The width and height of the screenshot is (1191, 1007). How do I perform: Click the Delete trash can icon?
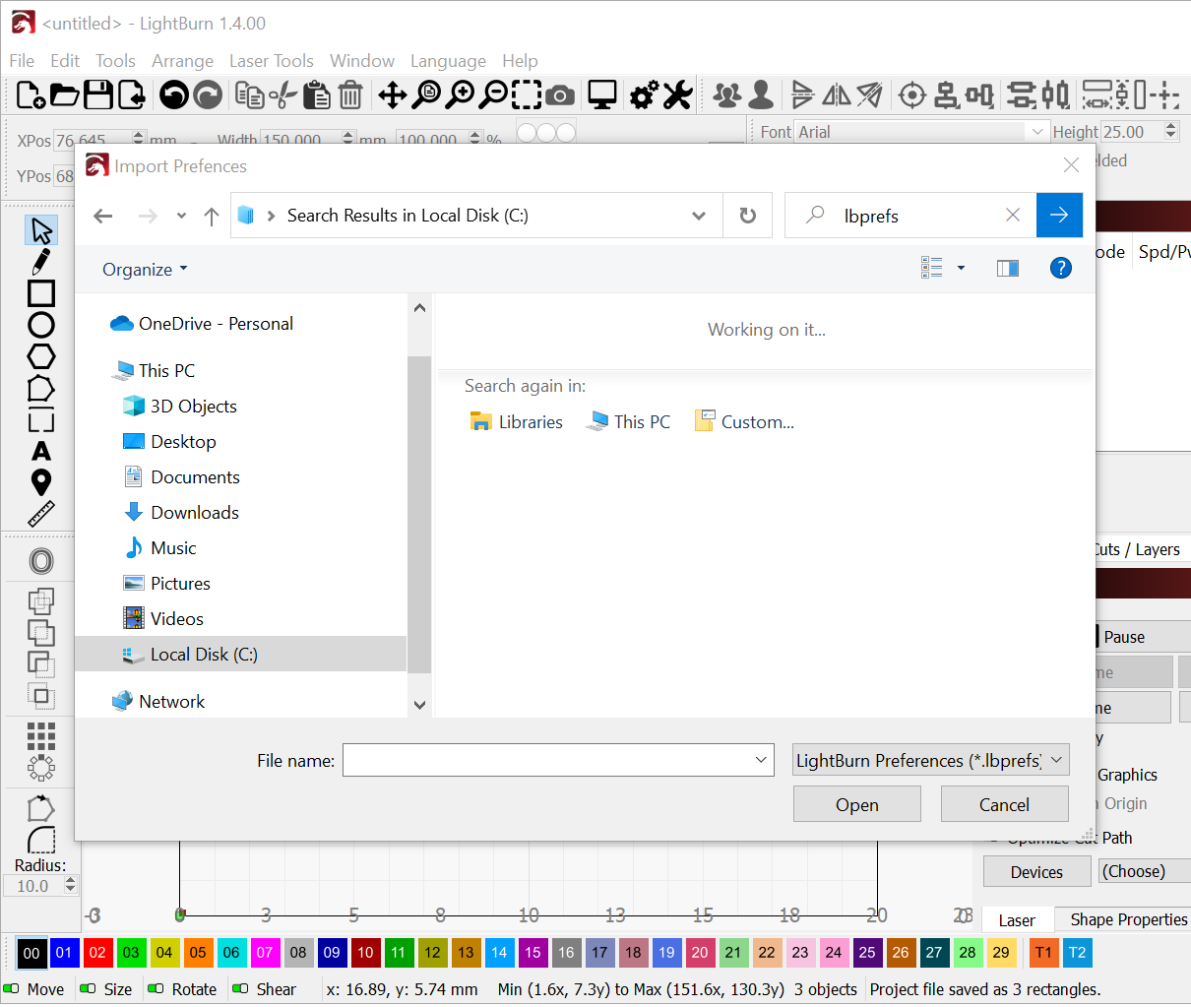[349, 94]
